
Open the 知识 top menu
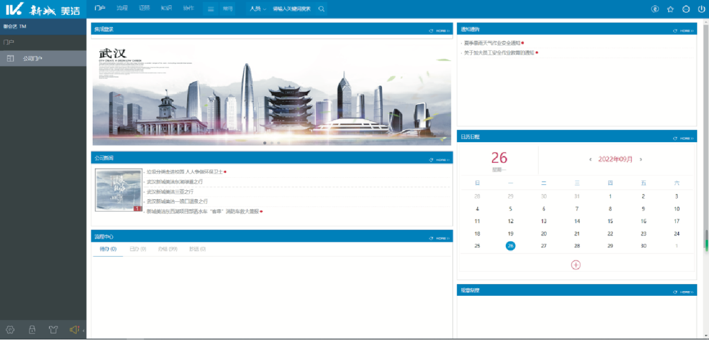click(166, 9)
